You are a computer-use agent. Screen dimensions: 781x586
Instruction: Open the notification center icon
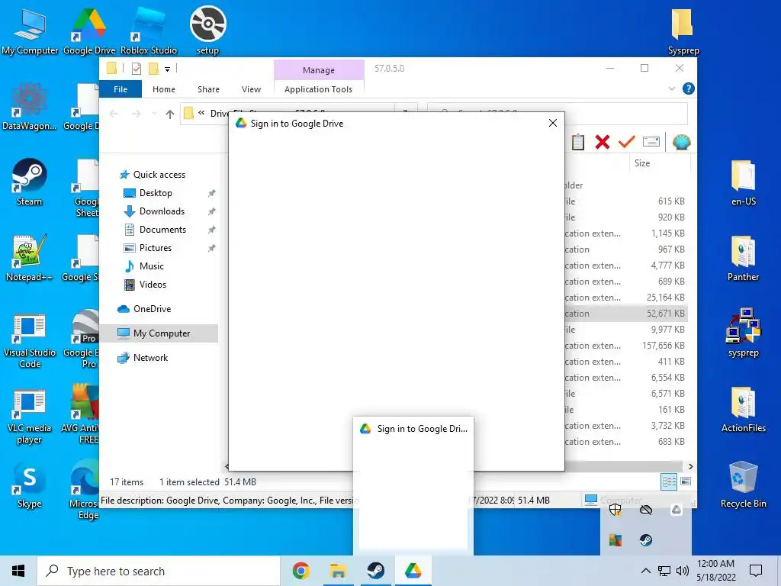click(756, 571)
